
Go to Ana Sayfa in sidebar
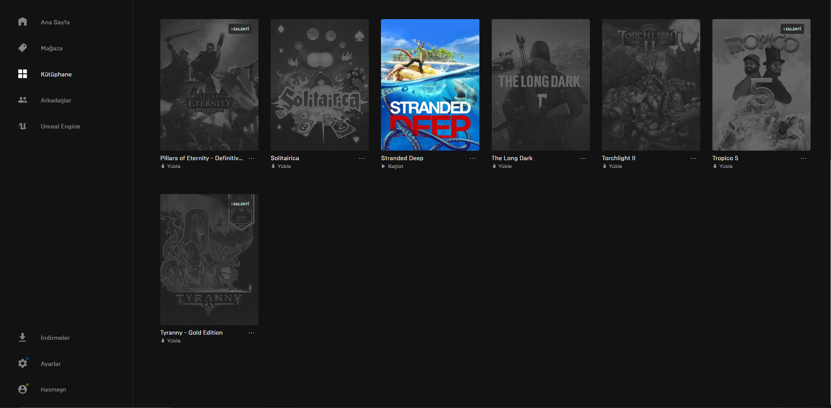(55, 22)
